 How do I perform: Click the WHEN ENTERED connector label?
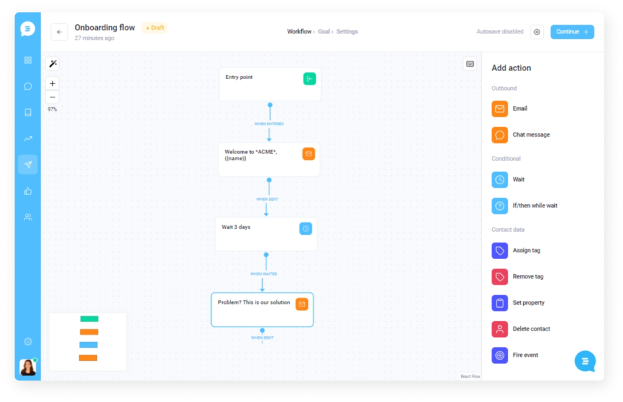pyautogui.click(x=269, y=124)
